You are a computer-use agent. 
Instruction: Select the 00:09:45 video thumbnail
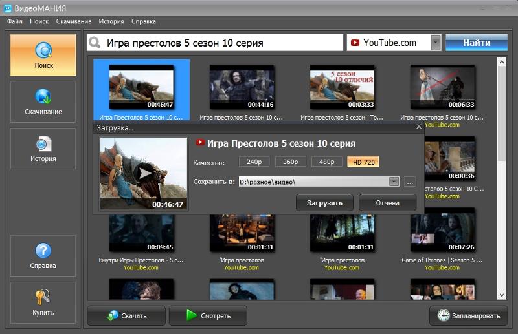(141, 233)
